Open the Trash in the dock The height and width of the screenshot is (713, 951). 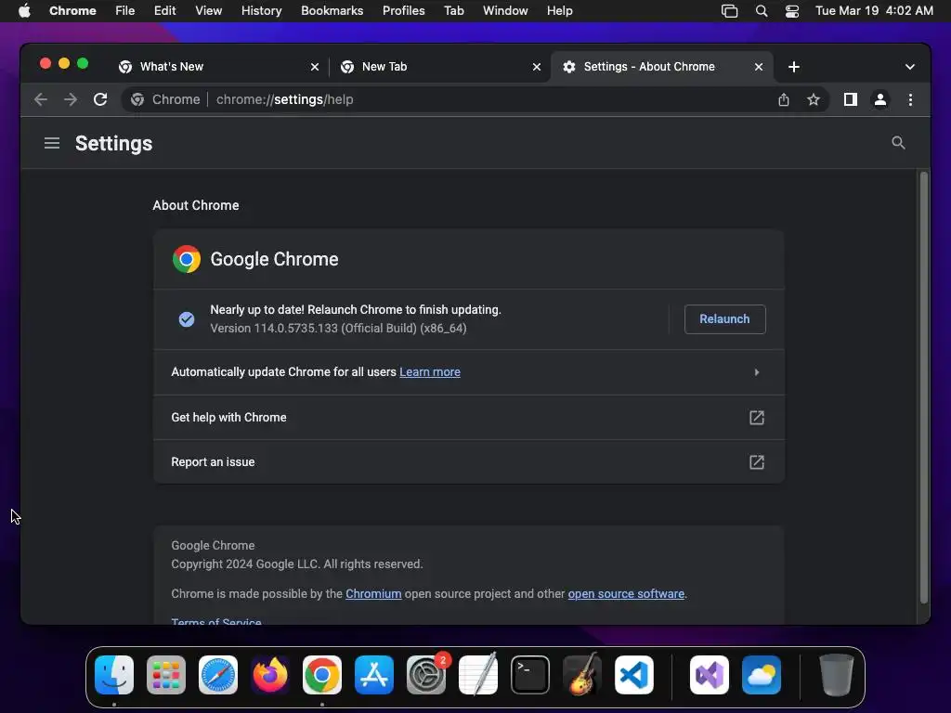pyautogui.click(x=837, y=675)
